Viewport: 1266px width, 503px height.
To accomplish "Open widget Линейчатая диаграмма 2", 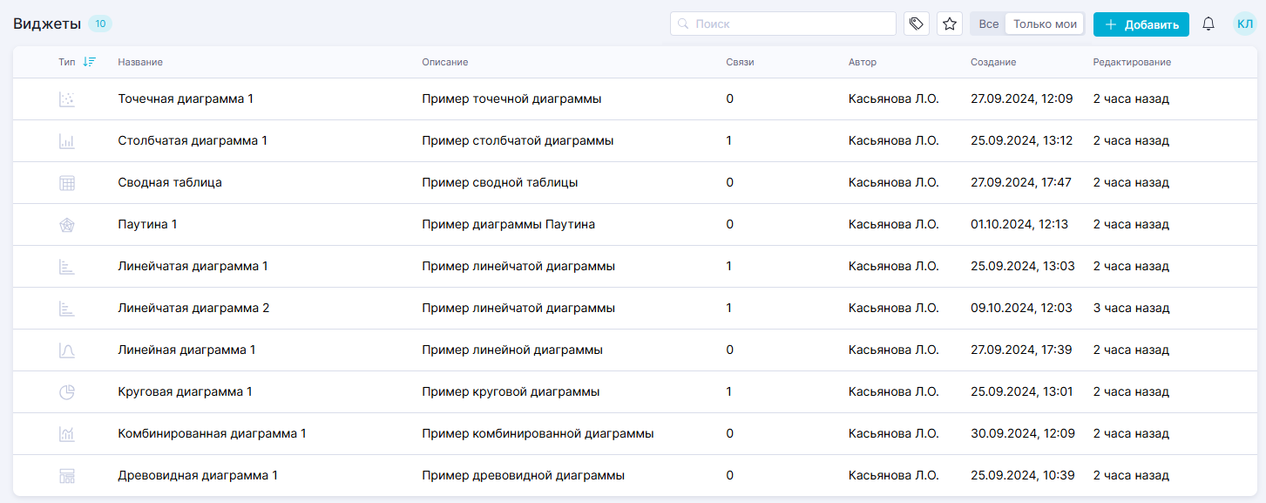I will coord(193,309).
